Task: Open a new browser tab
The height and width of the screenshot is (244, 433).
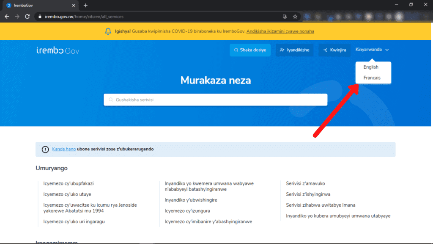Action: click(x=85, y=5)
